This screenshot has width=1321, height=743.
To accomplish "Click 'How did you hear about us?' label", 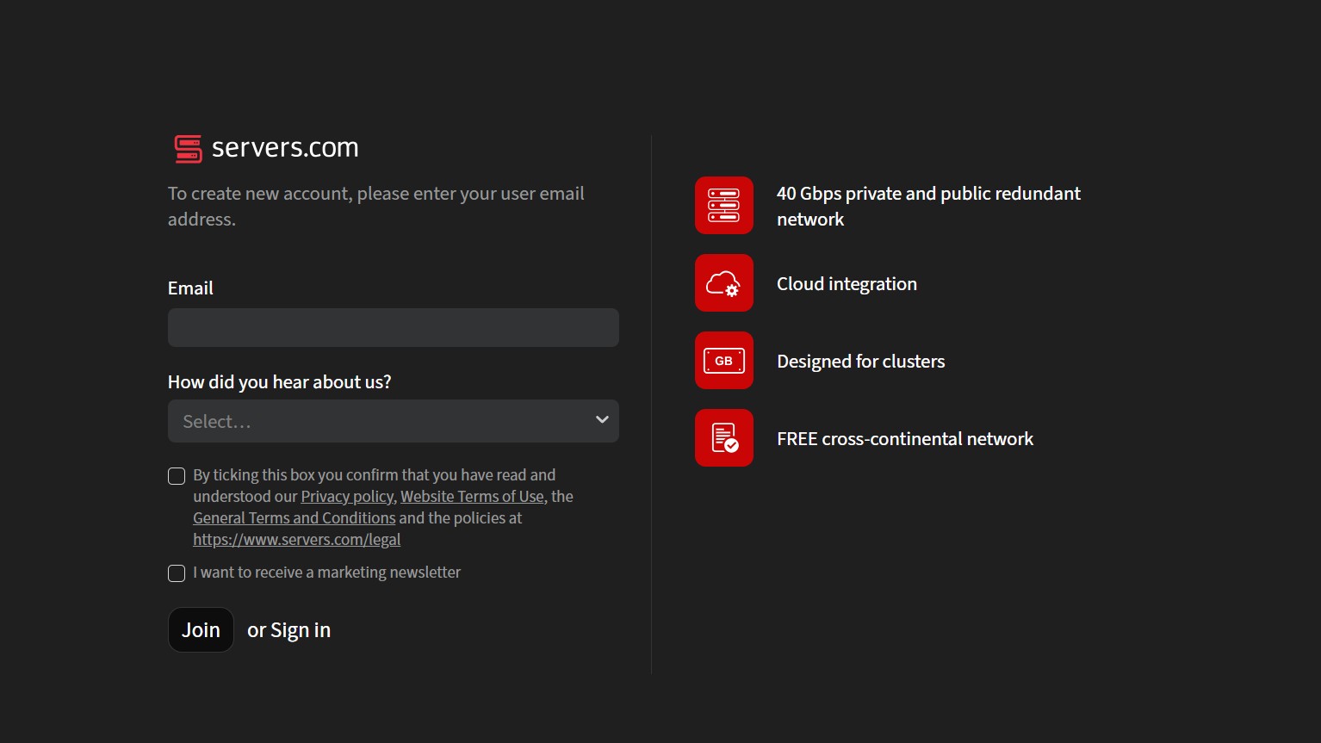I will [x=280, y=382].
